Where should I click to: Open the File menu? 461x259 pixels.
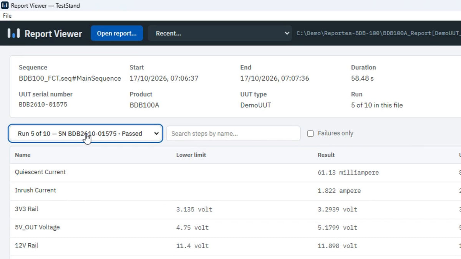tap(7, 16)
